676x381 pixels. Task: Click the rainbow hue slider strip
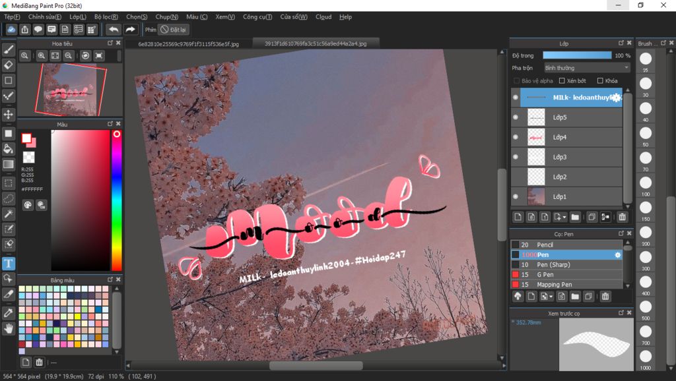point(116,200)
